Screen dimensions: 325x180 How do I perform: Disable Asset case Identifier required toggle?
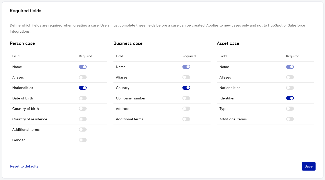290,98
